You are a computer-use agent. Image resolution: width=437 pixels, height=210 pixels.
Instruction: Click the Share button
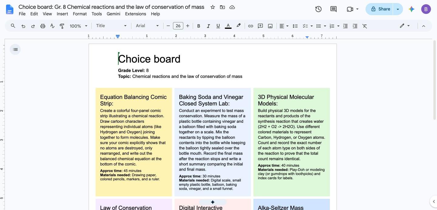tap(379, 9)
